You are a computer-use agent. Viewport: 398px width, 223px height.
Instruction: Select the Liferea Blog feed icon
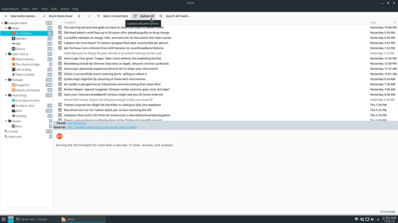click(x=13, y=69)
